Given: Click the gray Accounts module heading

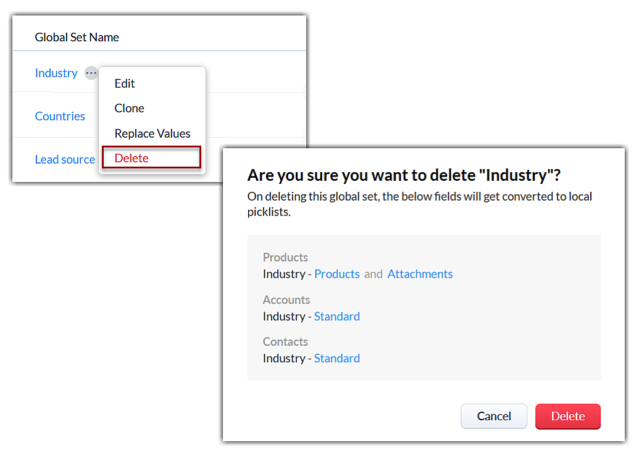Looking at the screenshot, I should click(286, 300).
